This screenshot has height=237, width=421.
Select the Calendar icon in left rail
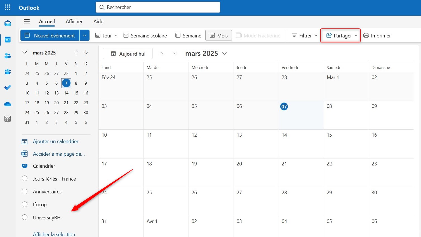click(x=8, y=39)
